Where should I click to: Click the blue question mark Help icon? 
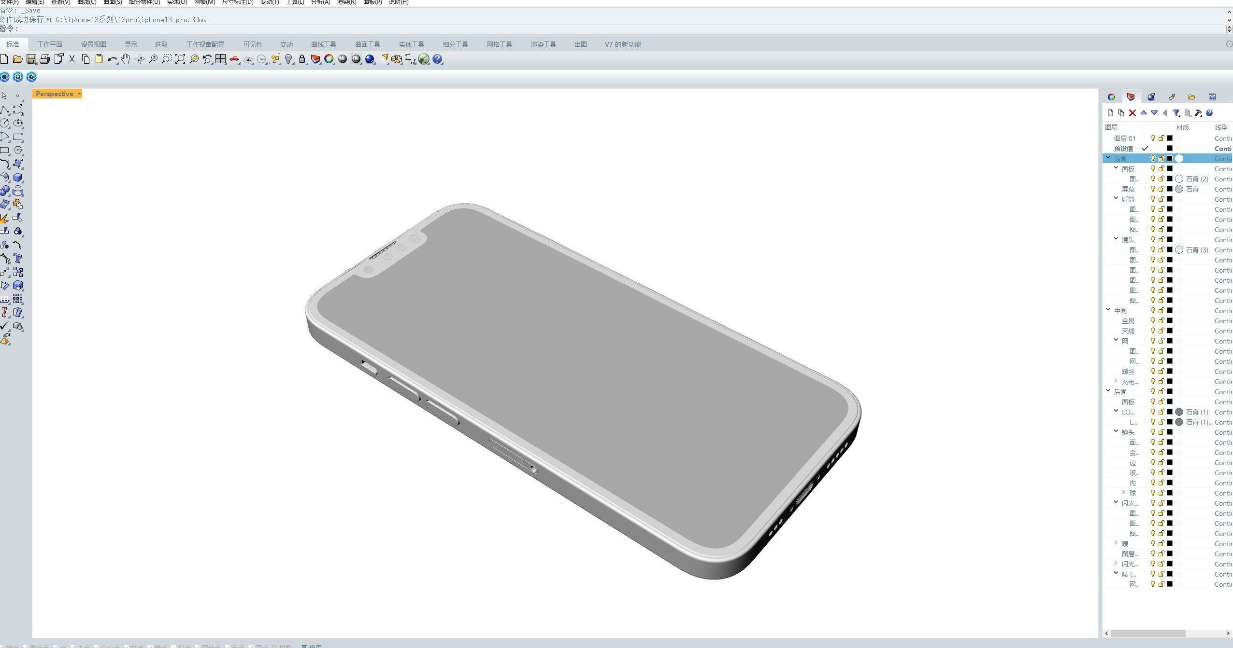pyautogui.click(x=437, y=59)
